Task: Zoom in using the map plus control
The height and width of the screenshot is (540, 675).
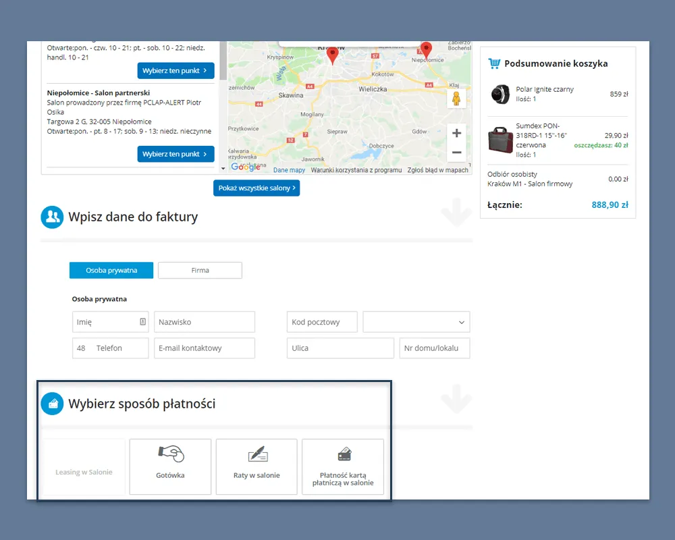Action: (x=456, y=133)
